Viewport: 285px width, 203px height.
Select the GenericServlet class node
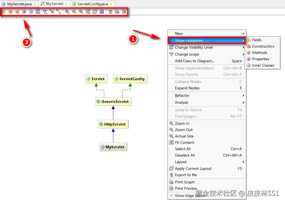pos(113,101)
